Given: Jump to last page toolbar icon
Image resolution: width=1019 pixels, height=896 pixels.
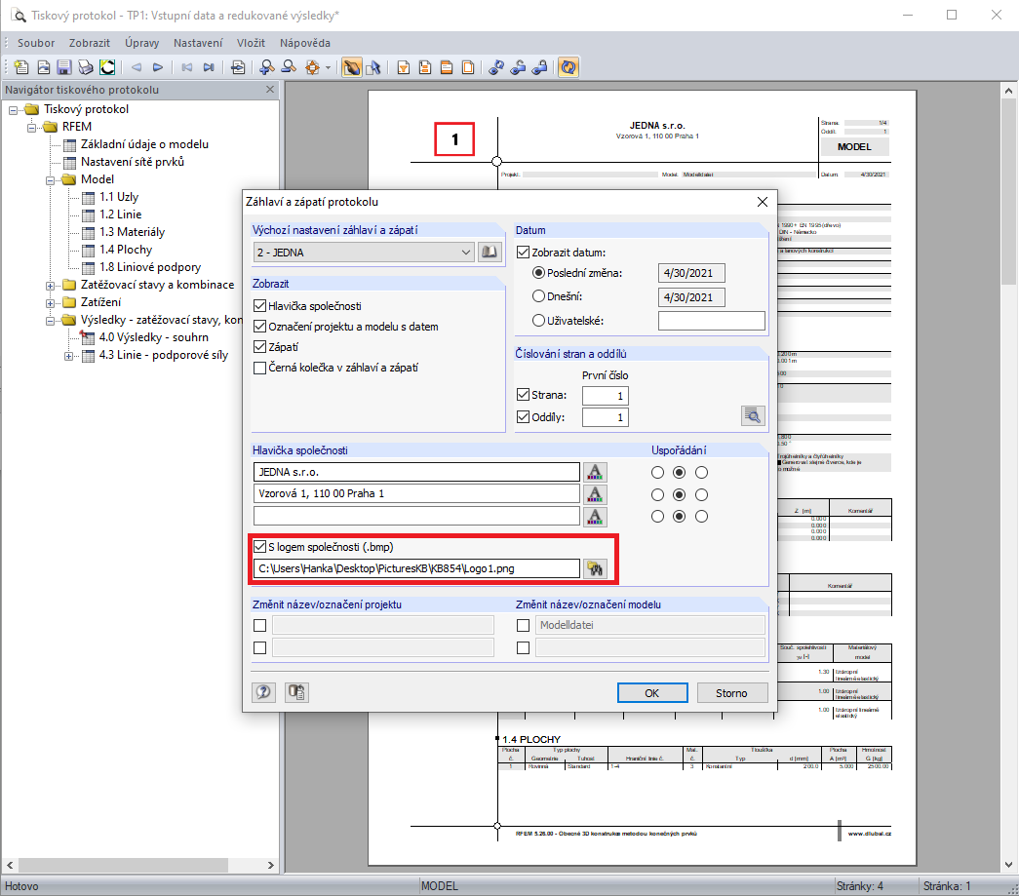Looking at the screenshot, I should pyautogui.click(x=209, y=67).
